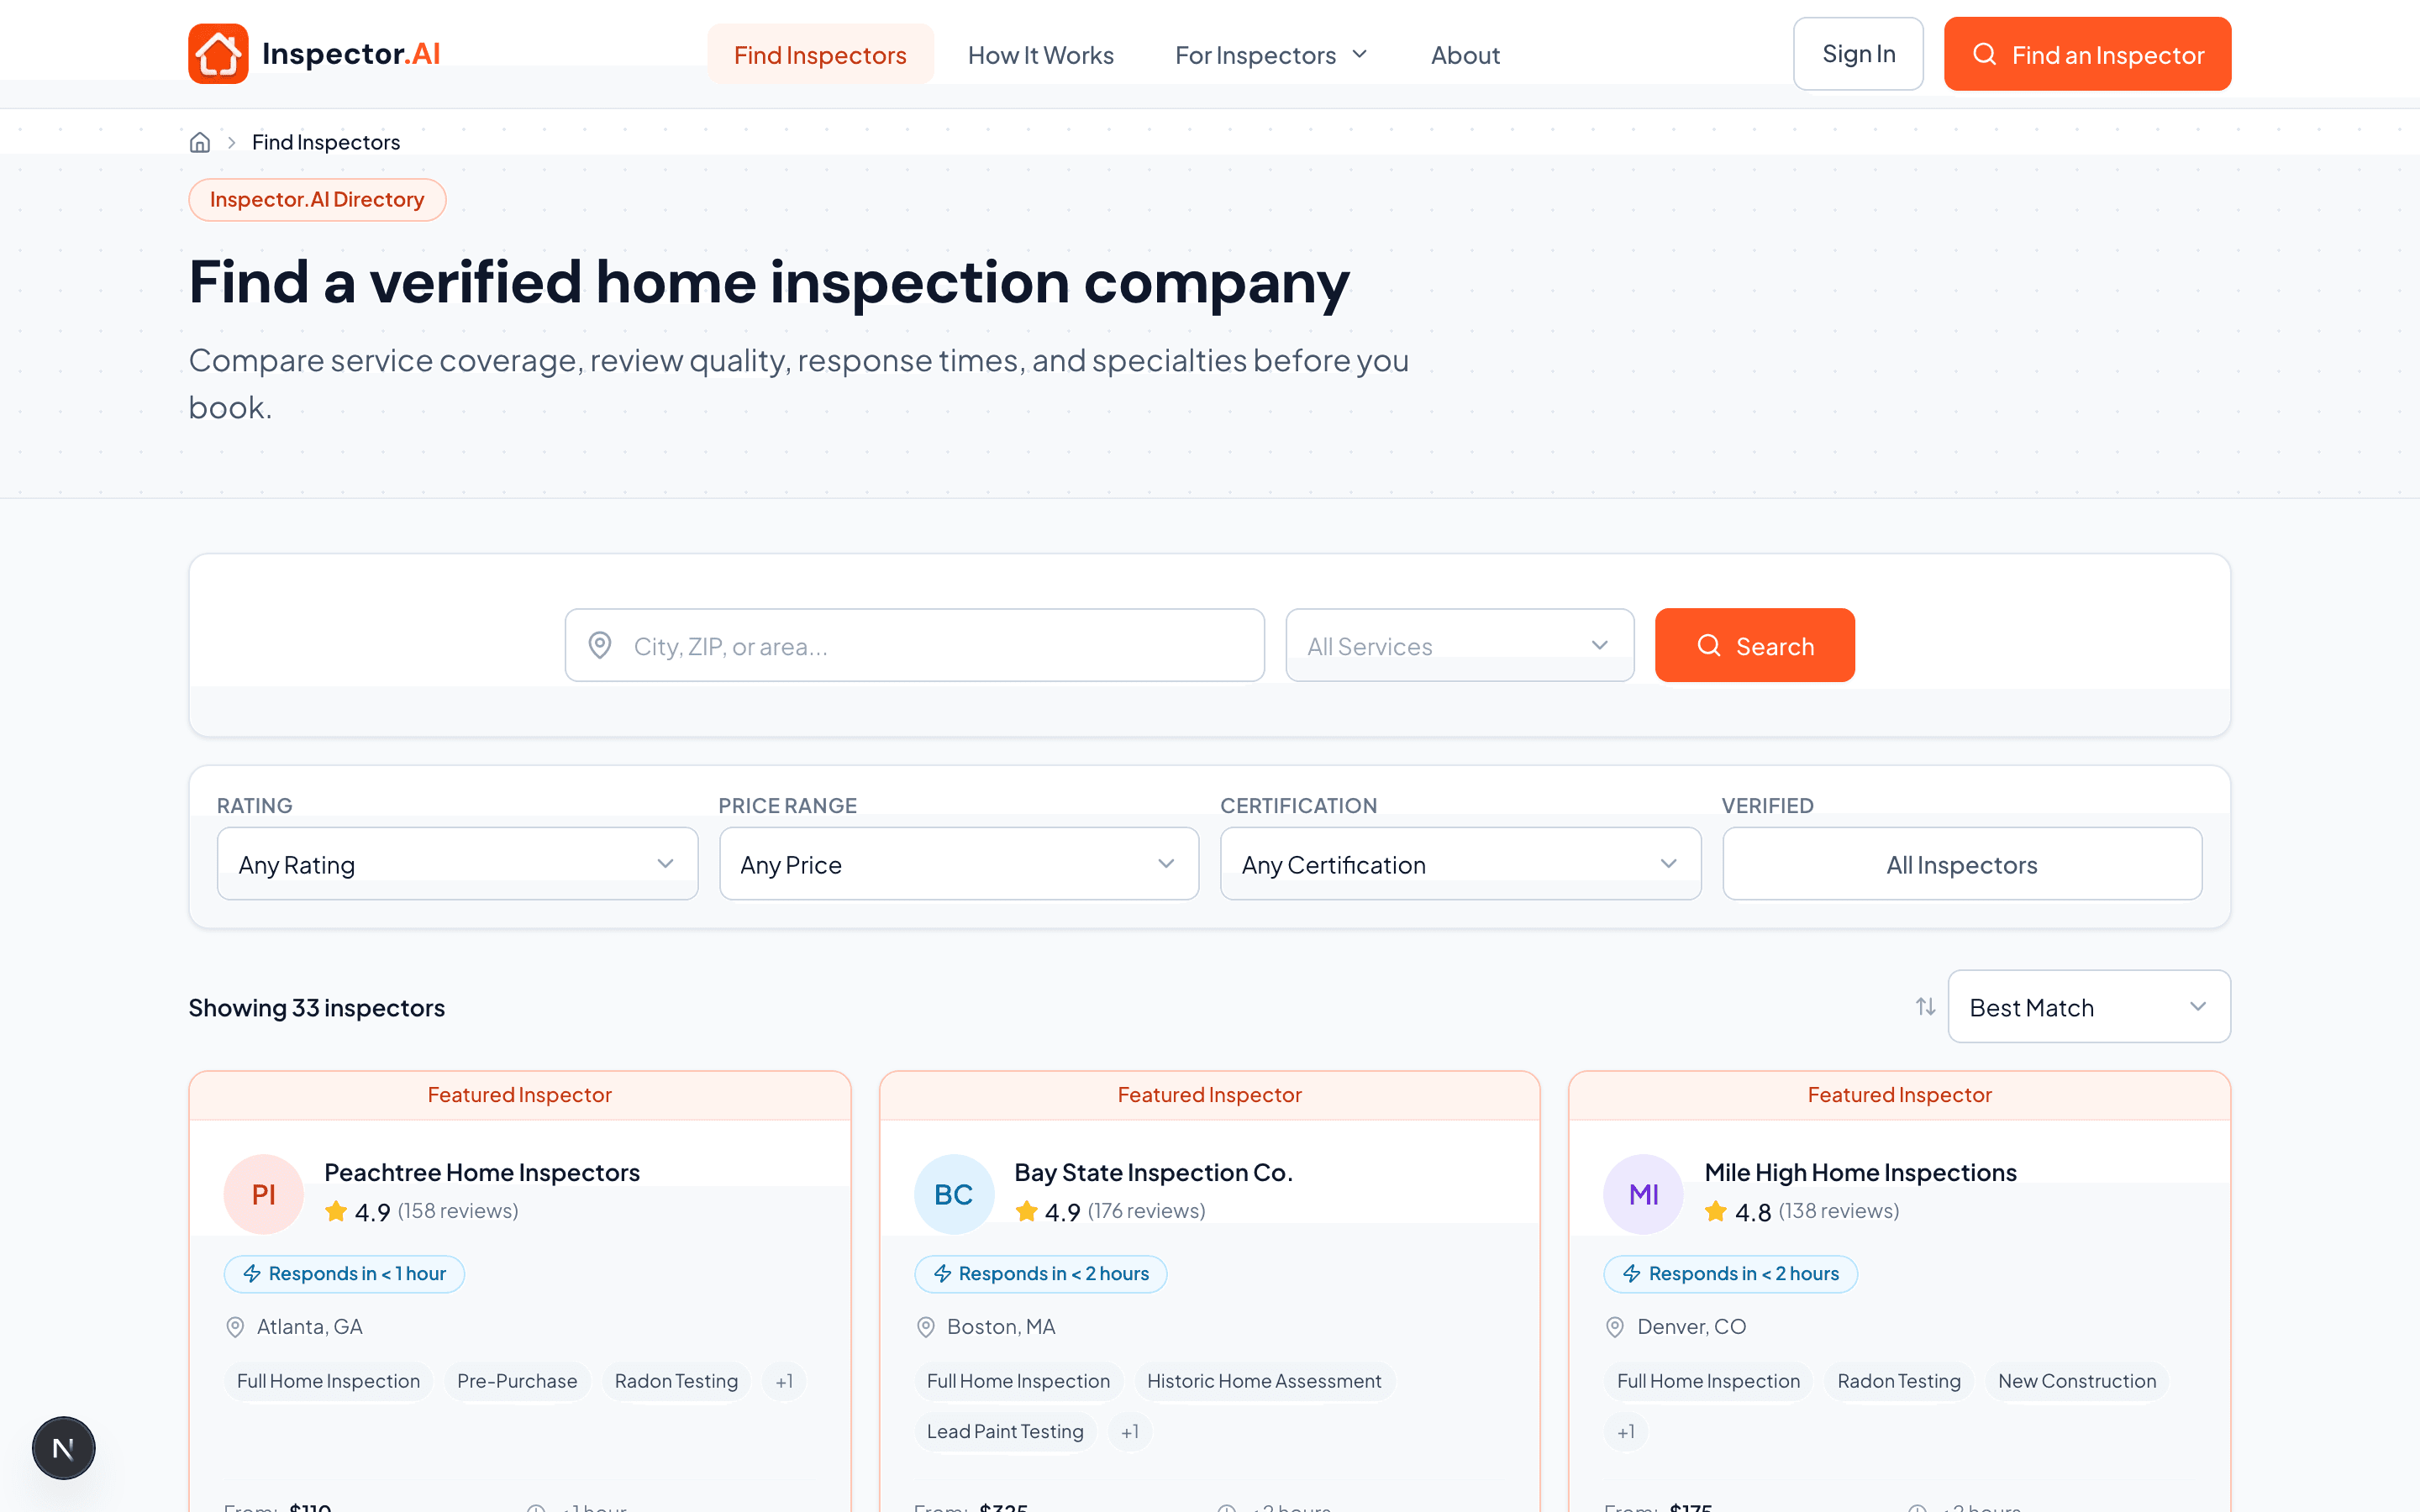Open the Any Rating dropdown
2420x1512 pixels.
tap(457, 864)
